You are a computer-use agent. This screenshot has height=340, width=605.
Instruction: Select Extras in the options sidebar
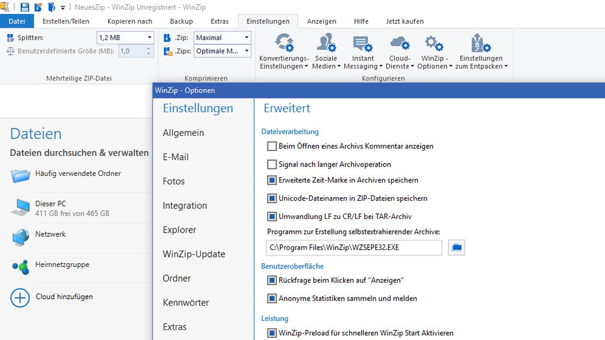coord(174,327)
